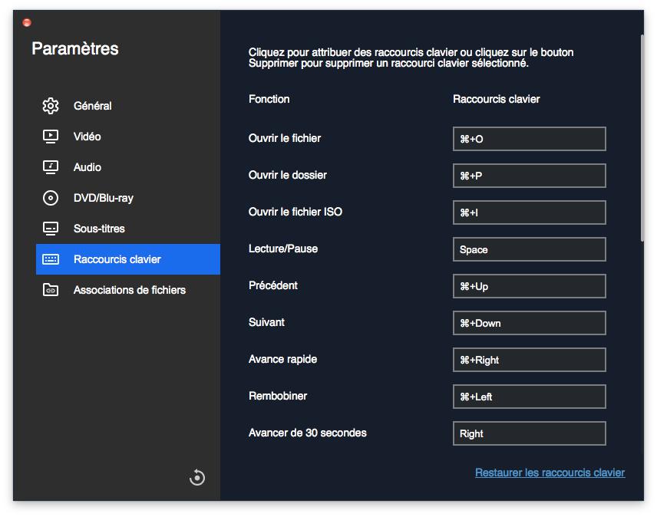Close the Paramètres window

tap(28, 23)
